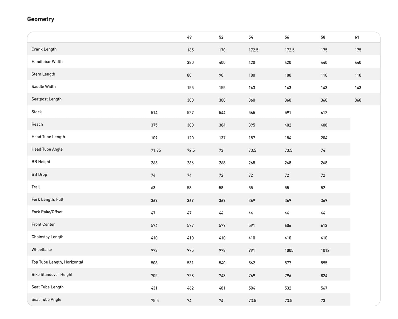Screen dimensions: 398x319
Task: Click the Fork Rake/Offset row label
Action: (x=47, y=212)
